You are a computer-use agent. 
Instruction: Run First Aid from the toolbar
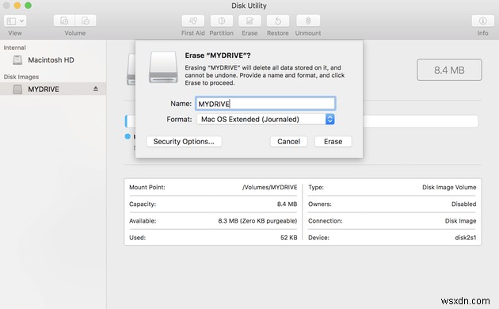(x=192, y=21)
